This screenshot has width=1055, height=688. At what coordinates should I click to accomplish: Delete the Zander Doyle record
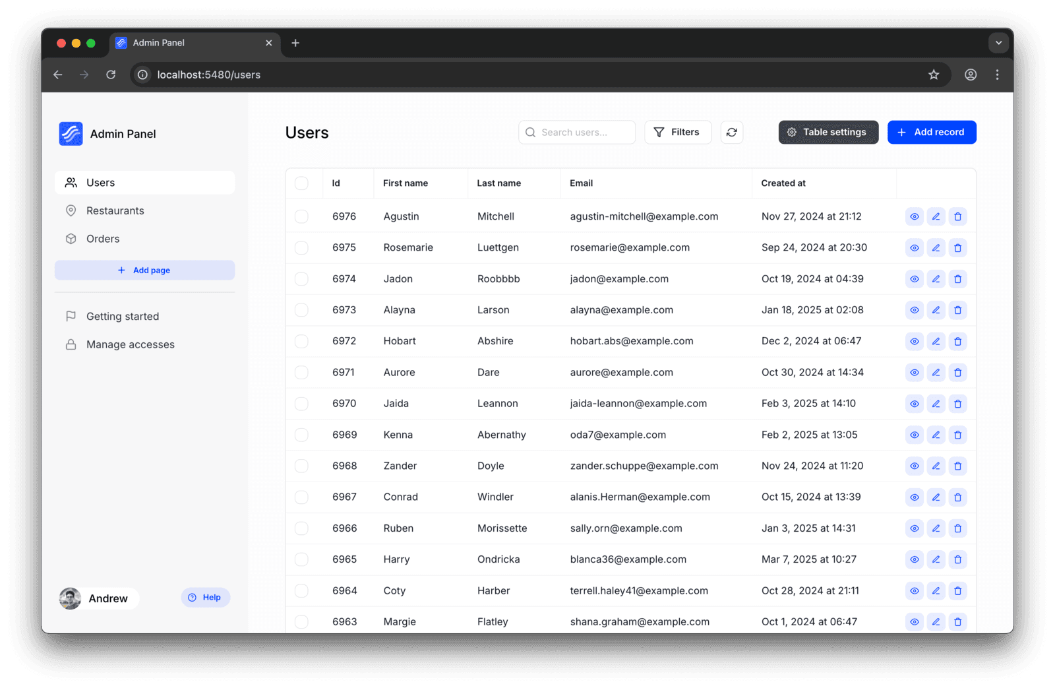pyautogui.click(x=957, y=466)
